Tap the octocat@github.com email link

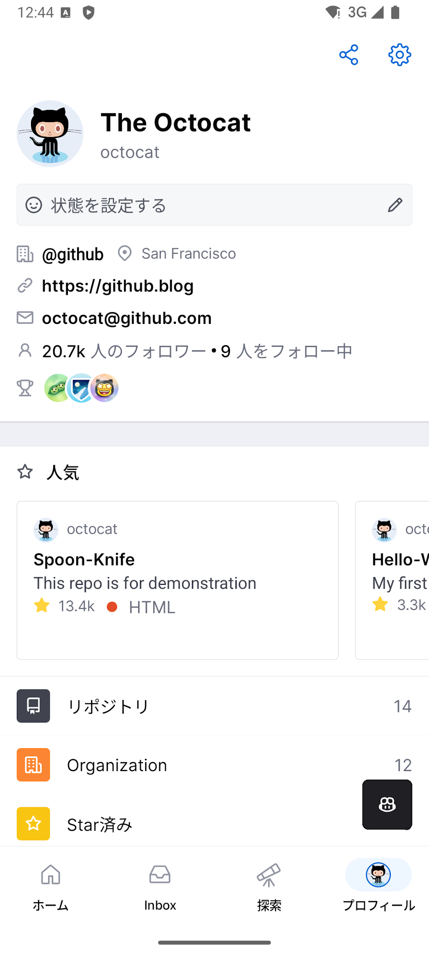tap(127, 318)
